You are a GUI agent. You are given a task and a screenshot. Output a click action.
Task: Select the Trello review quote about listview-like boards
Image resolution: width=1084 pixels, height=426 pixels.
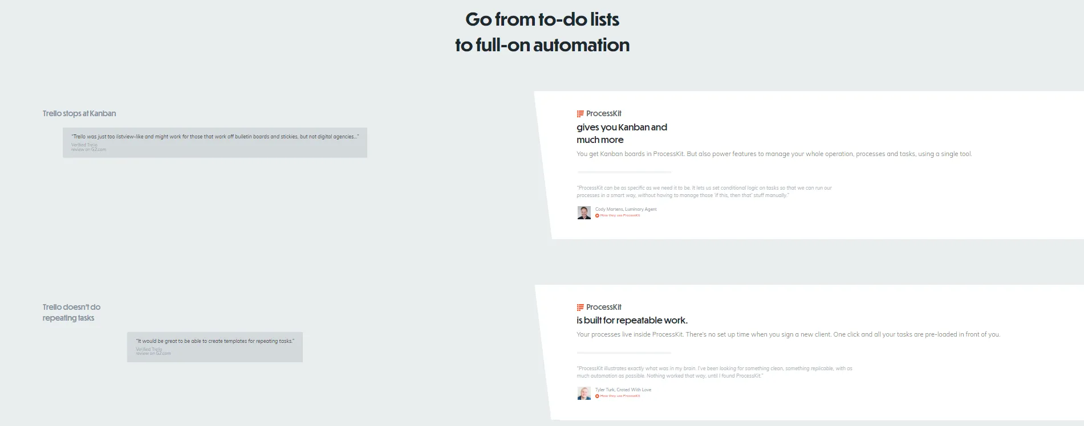[215, 137]
